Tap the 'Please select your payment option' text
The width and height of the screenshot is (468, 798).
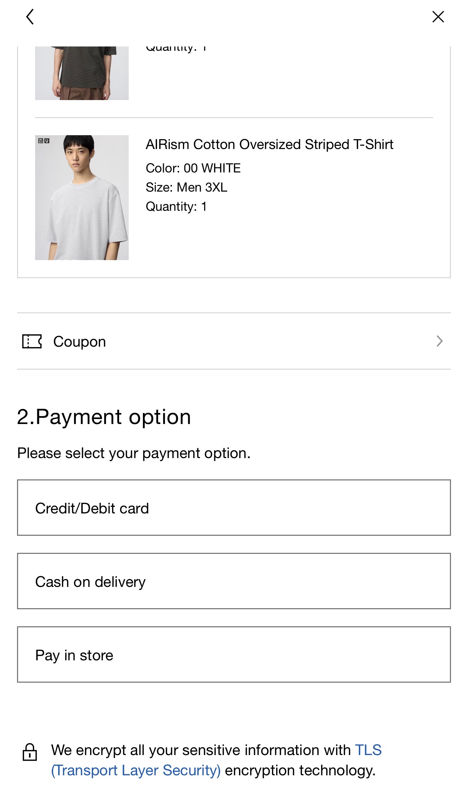134,453
